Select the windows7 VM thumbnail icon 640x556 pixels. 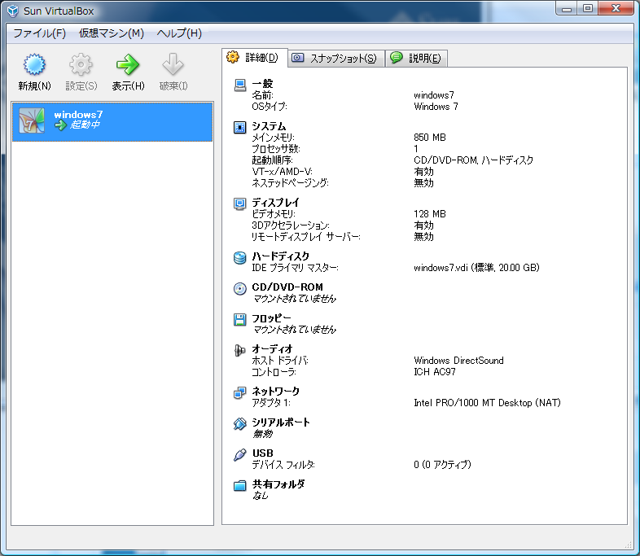coord(32,120)
